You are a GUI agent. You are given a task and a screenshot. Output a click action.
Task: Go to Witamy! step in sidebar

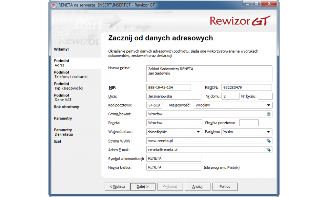pyautogui.click(x=61, y=49)
